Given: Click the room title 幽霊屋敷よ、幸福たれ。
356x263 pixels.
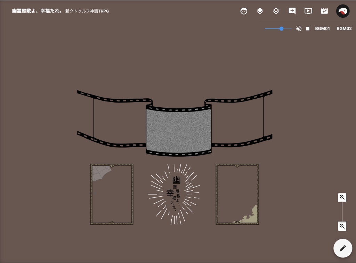Looking at the screenshot, I should pos(37,11).
